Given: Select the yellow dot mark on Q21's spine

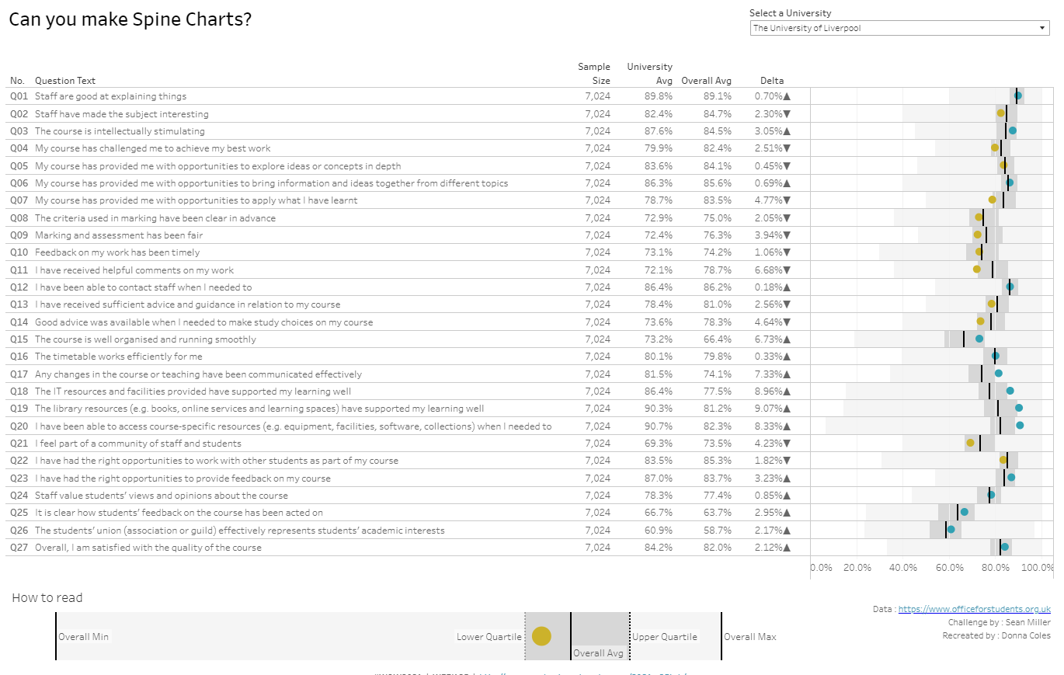Looking at the screenshot, I should click(969, 443).
